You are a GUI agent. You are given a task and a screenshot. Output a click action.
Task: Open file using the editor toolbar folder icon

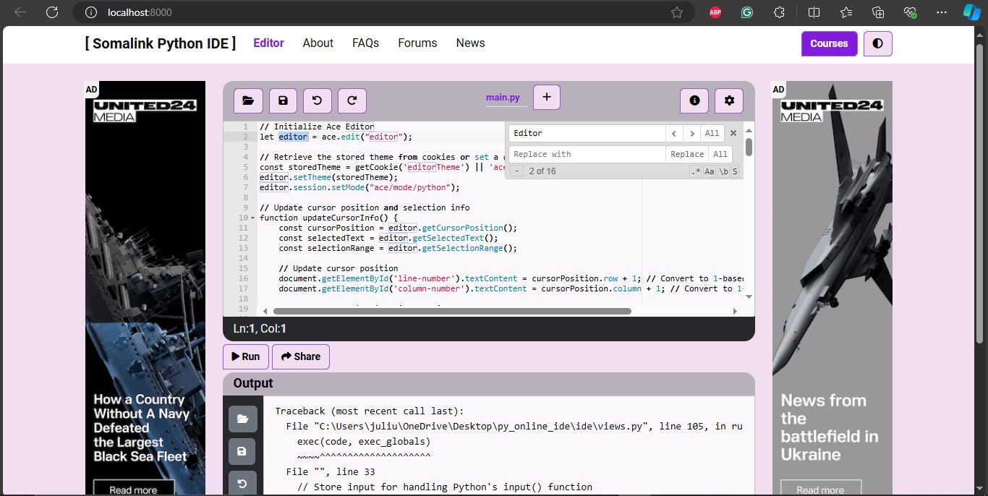coord(248,101)
